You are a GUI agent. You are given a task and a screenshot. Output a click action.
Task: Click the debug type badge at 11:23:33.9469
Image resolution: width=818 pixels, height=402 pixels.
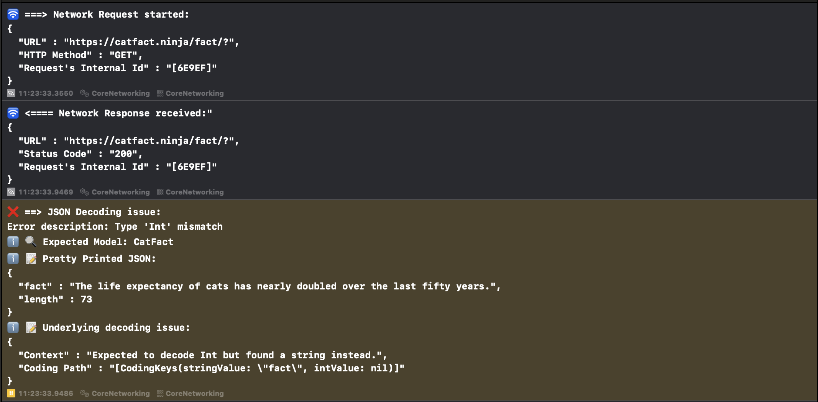[11, 192]
